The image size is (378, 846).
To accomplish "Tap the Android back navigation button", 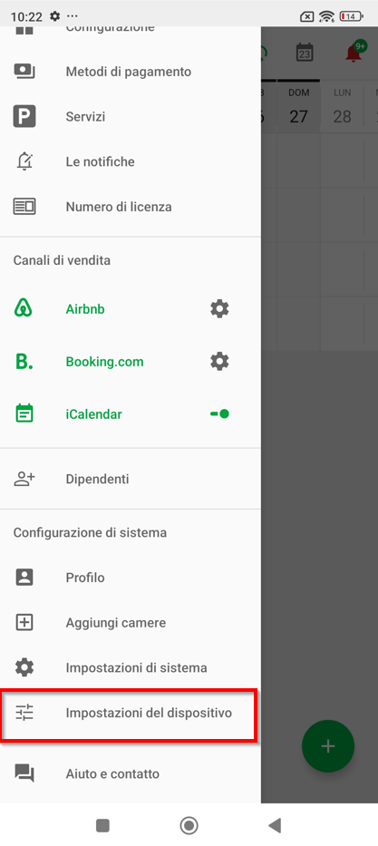I will click(275, 825).
